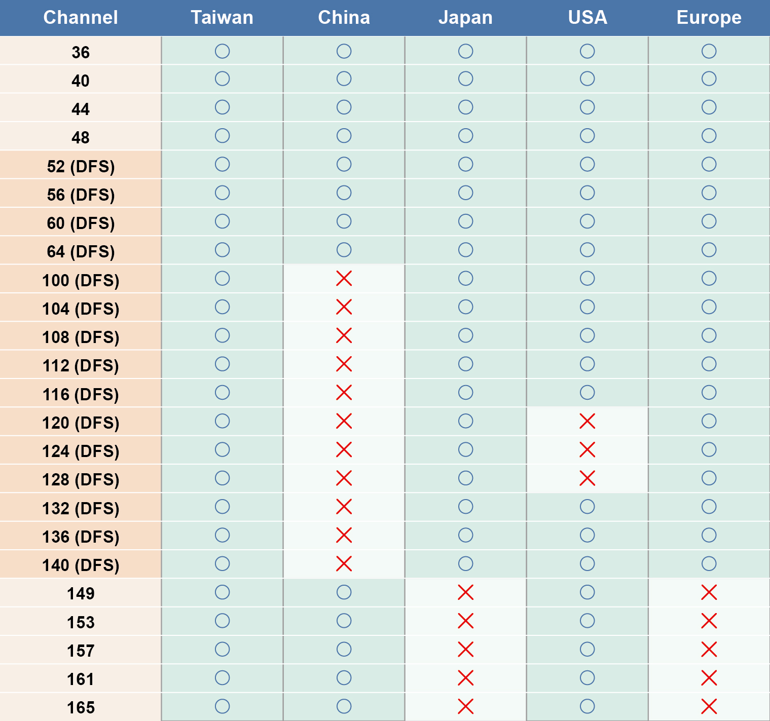770x721 pixels.
Task: Click the red X for China channel 100
Action: tap(344, 278)
